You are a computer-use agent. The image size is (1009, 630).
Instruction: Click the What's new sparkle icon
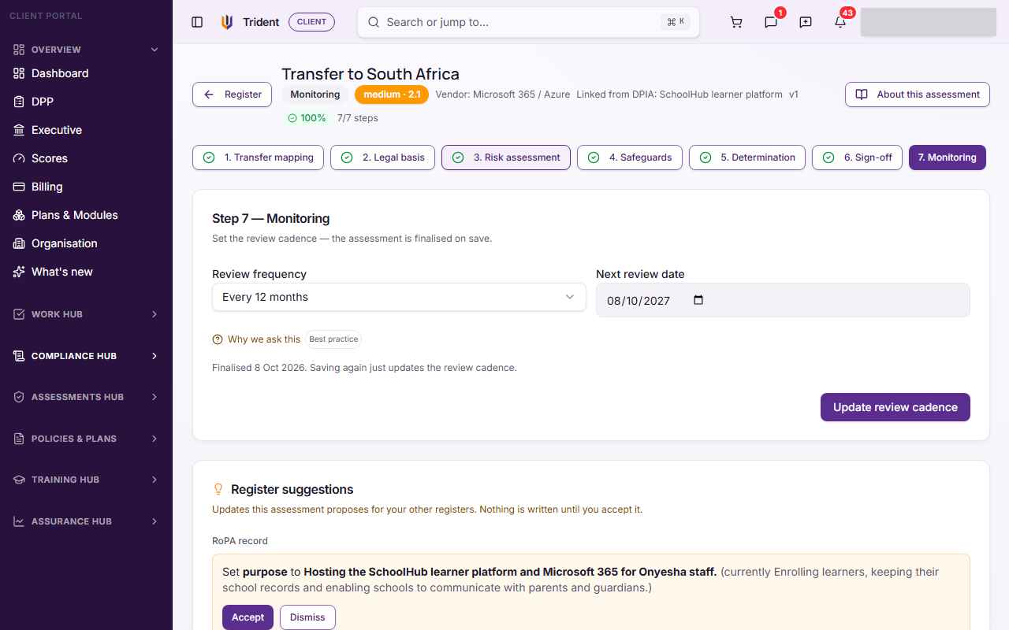[19, 272]
